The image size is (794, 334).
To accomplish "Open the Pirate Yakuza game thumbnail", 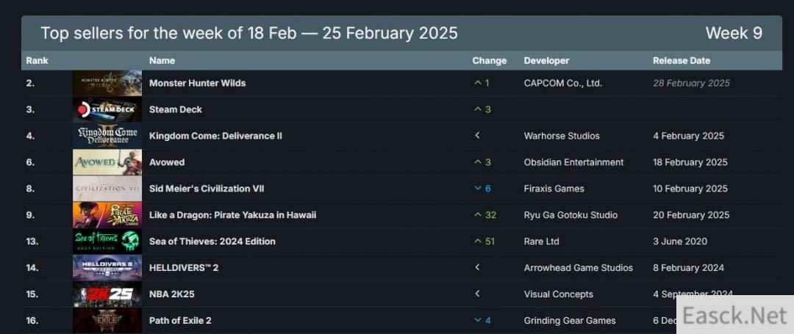I will [x=107, y=215].
